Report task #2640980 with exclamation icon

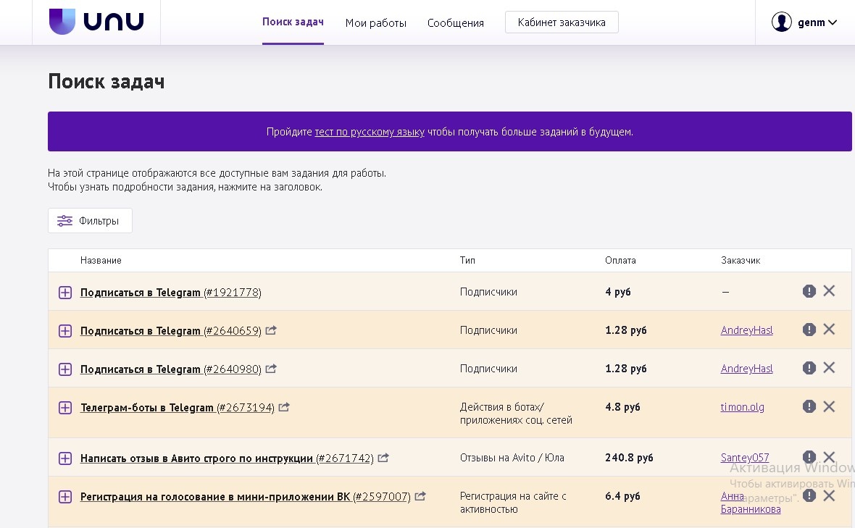tap(809, 368)
